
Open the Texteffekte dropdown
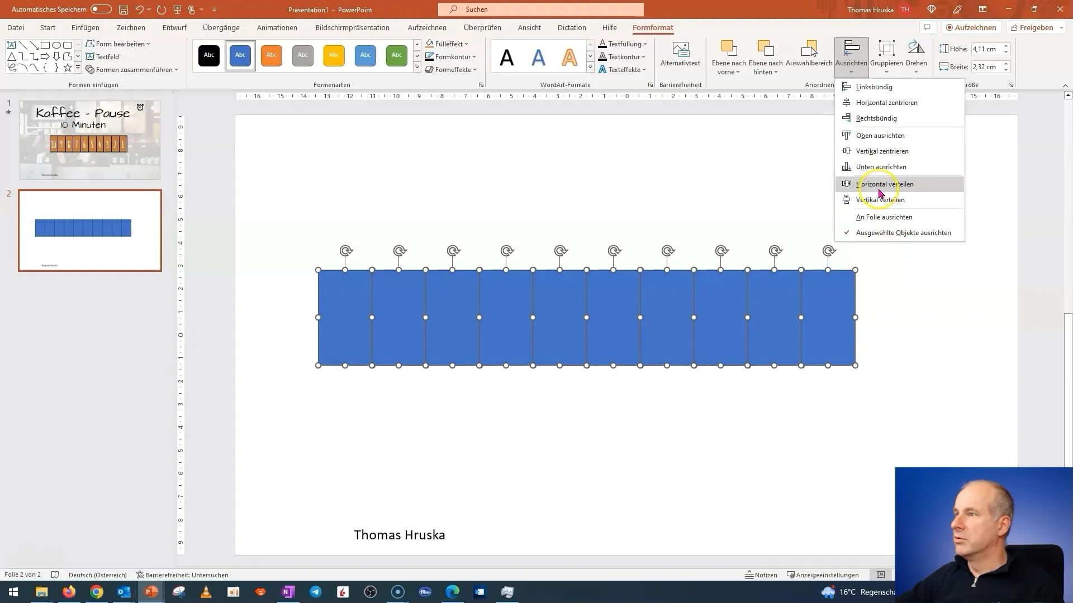622,69
